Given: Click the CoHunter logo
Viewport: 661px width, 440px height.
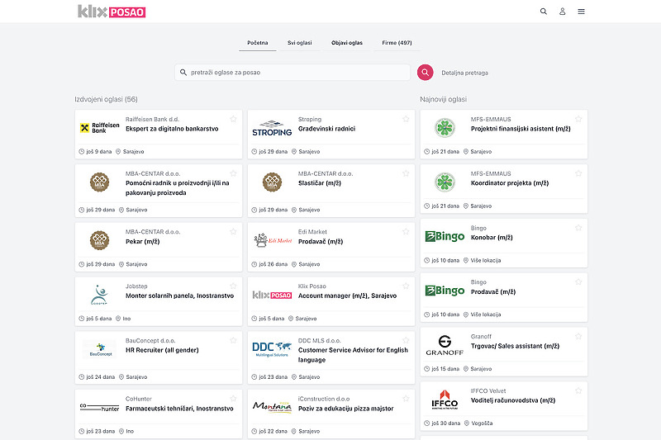Looking at the screenshot, I should [x=99, y=407].
